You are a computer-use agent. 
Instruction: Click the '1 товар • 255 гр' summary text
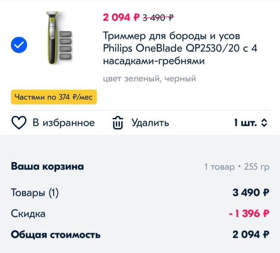tap(237, 167)
